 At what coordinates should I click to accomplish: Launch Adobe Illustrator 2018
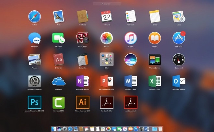pos(83,102)
